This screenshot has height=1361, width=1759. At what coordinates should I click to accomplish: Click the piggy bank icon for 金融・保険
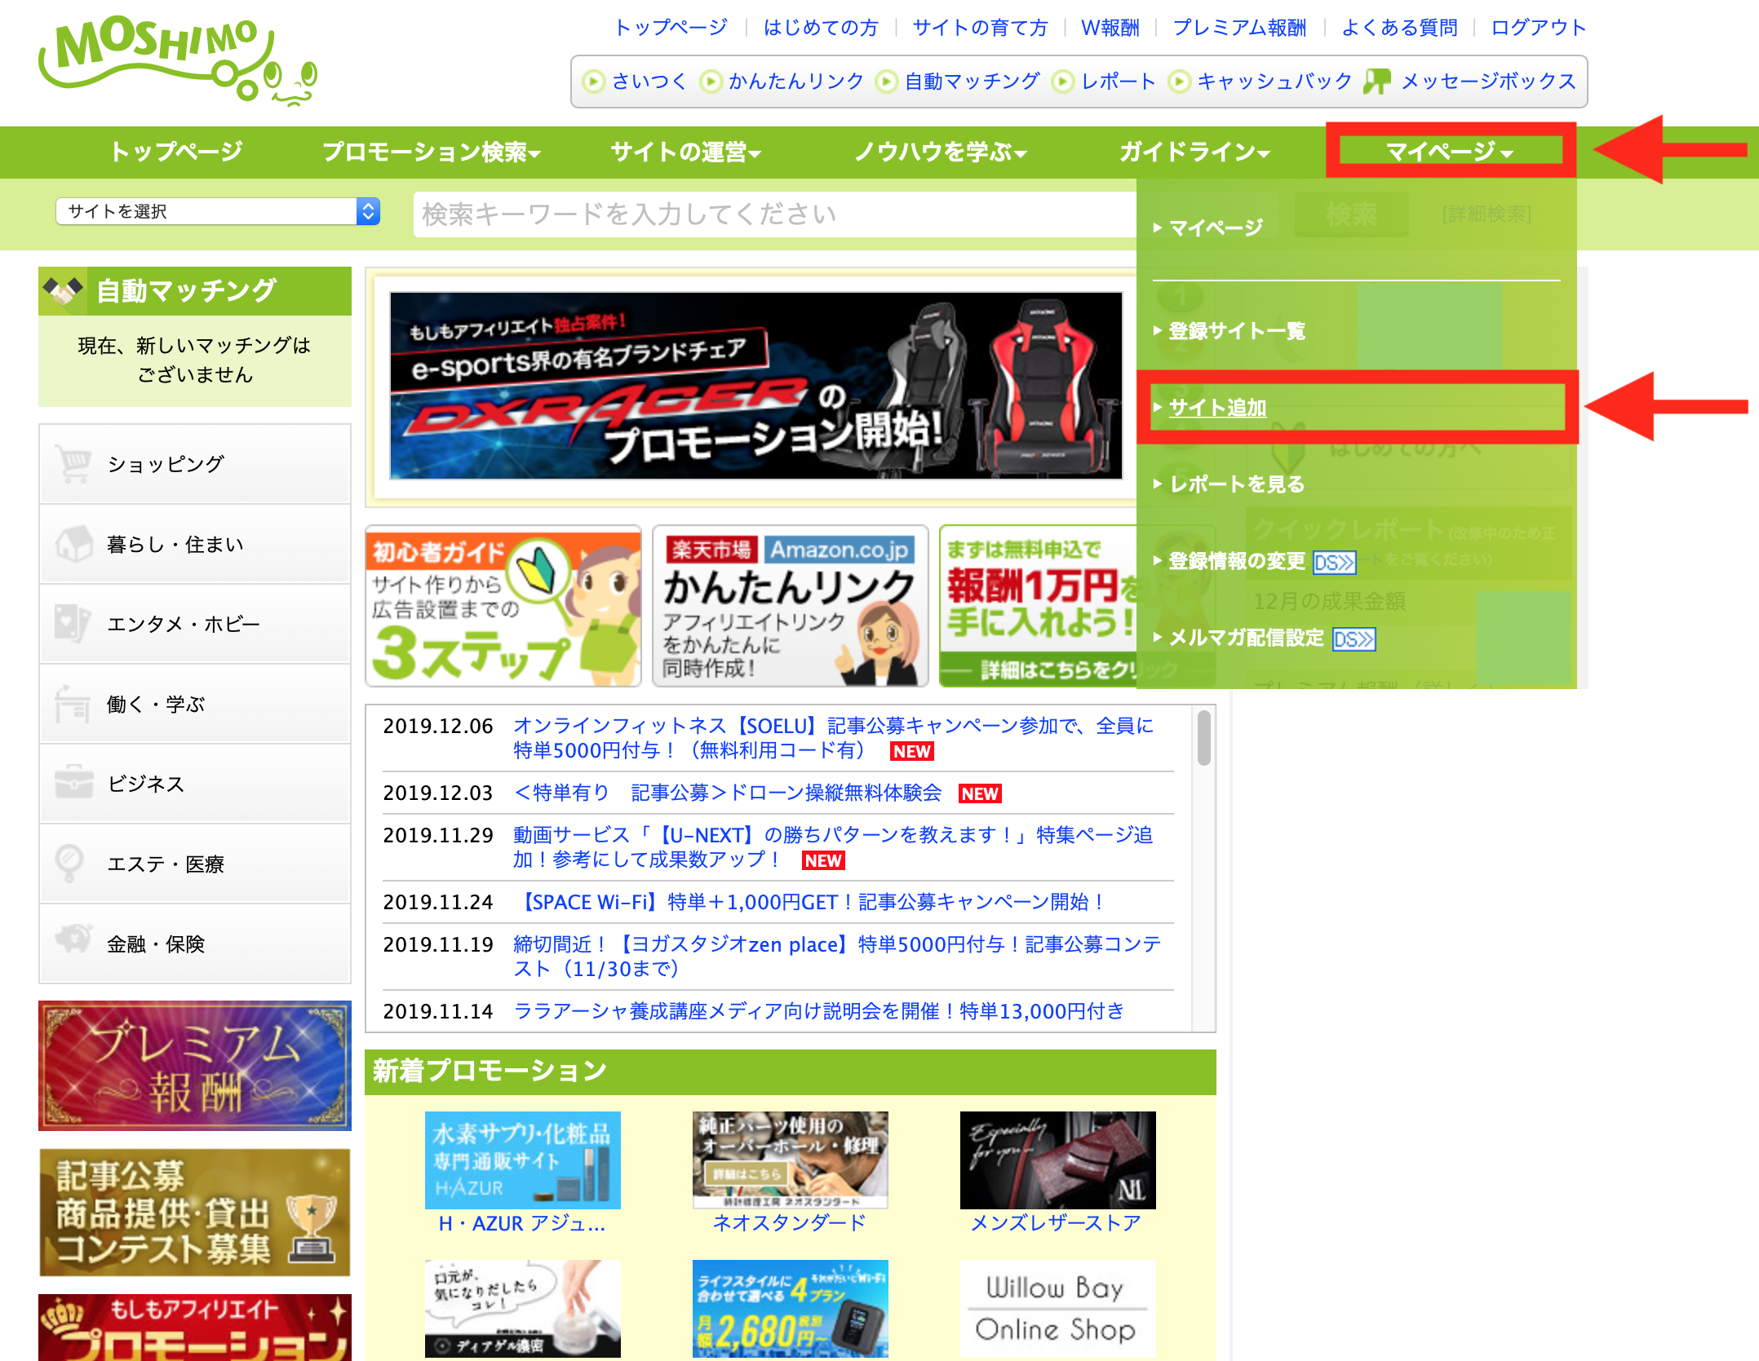coord(73,939)
